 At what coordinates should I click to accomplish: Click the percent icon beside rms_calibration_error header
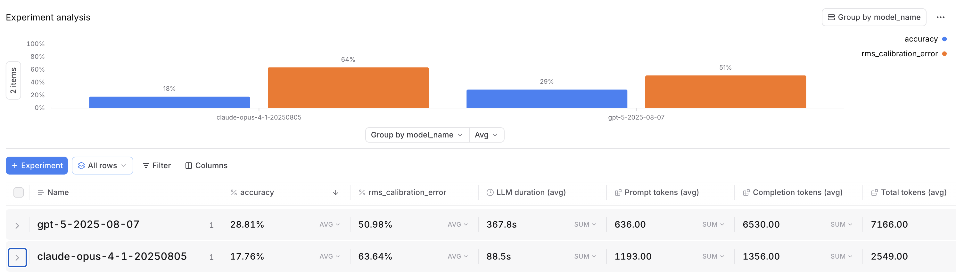click(362, 193)
